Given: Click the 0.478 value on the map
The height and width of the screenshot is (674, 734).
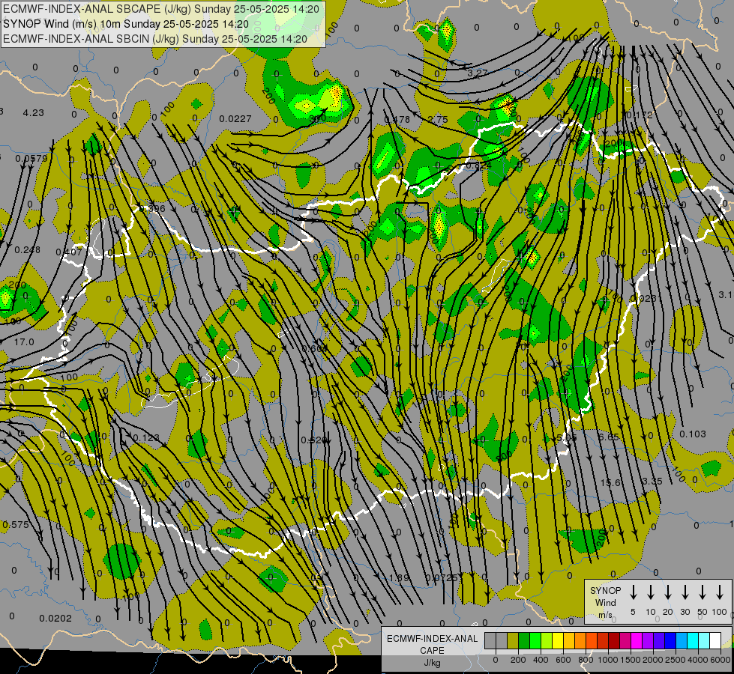Looking at the screenshot, I should click(397, 119).
